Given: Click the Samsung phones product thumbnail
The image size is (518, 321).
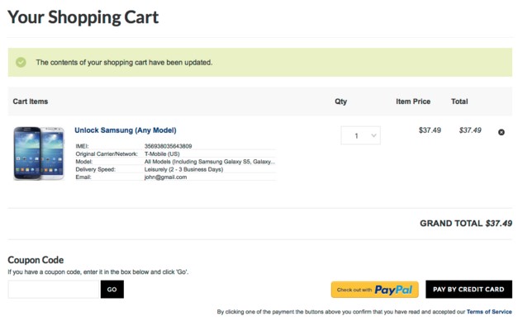Looking at the screenshot, I should point(39,153).
